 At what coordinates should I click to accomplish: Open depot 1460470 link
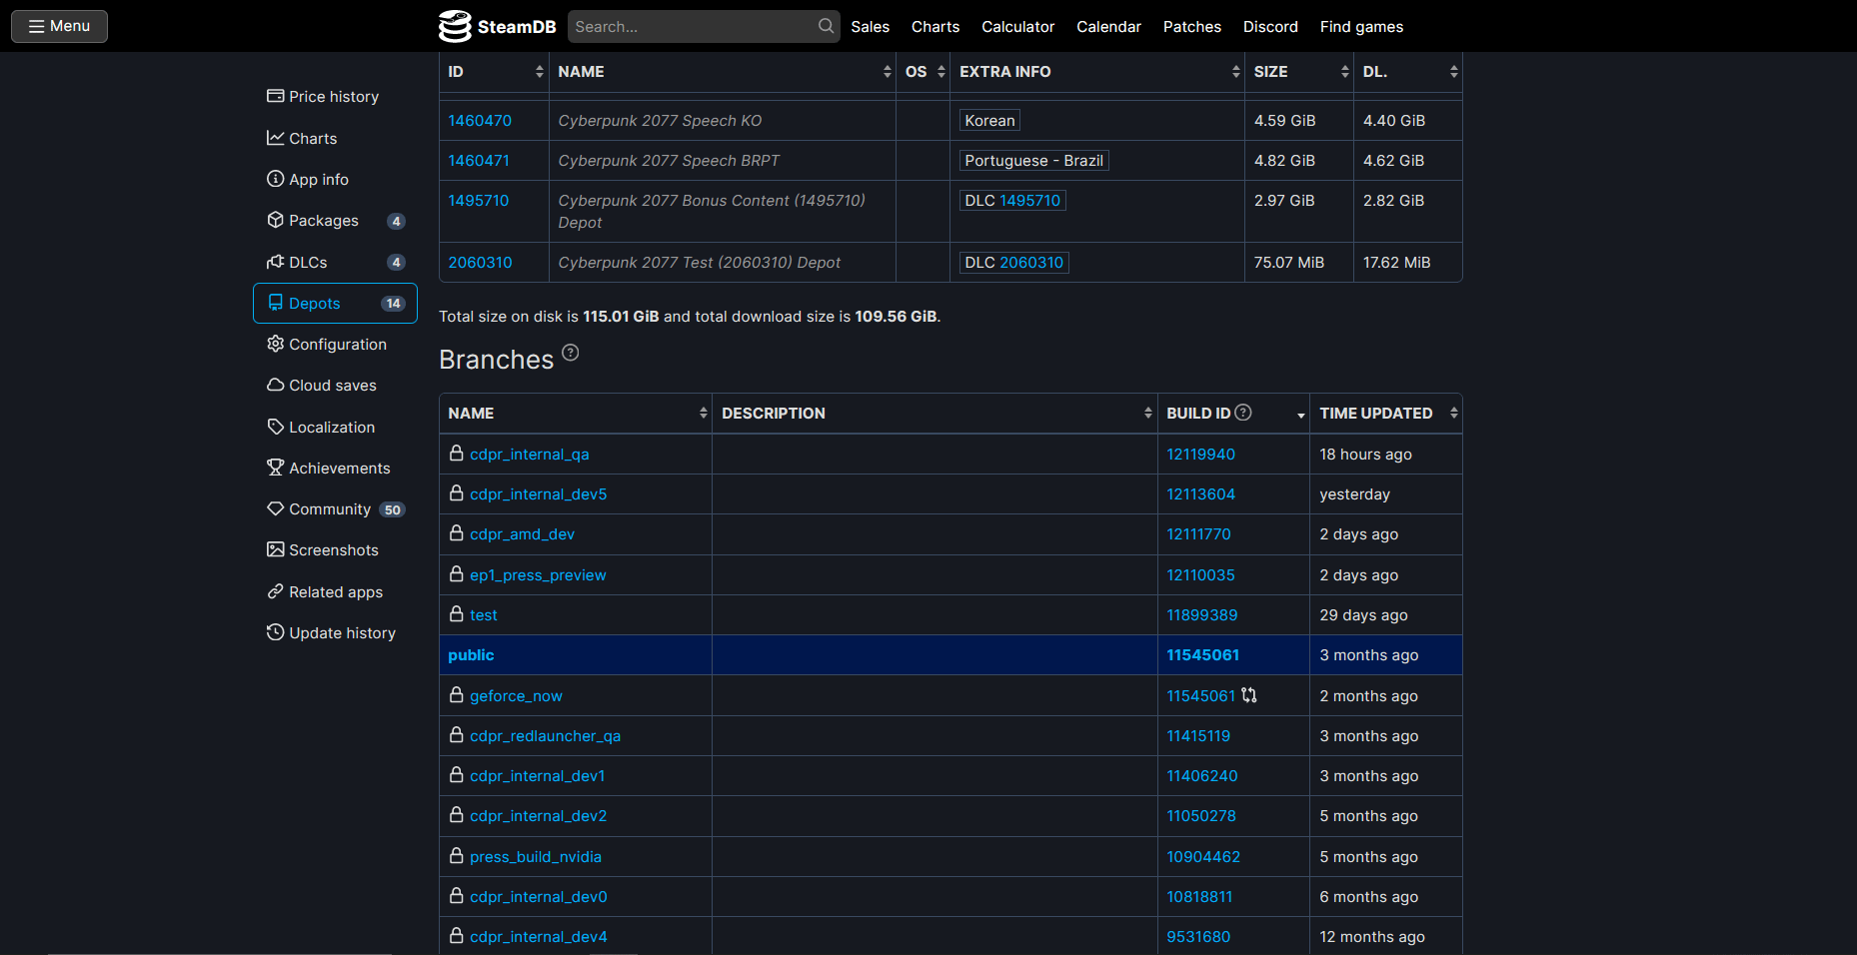click(480, 121)
